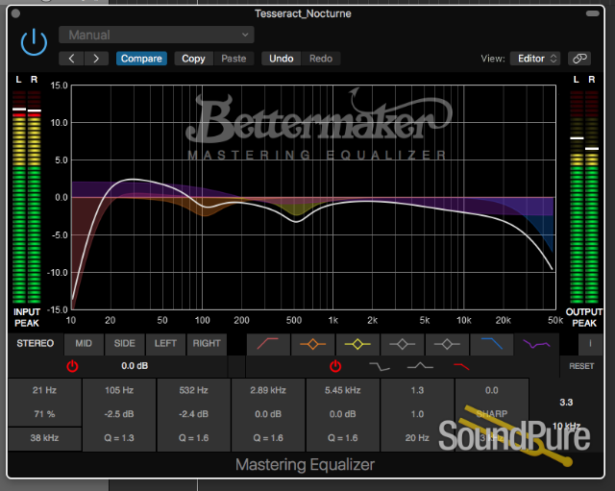The height and width of the screenshot is (491, 615).
Task: Click the 105 Hz band frequency value
Action: coord(119,391)
